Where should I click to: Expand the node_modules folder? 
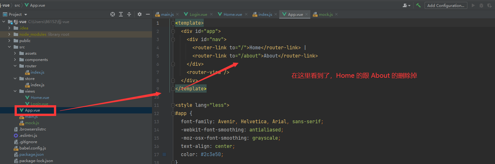pos(9,34)
